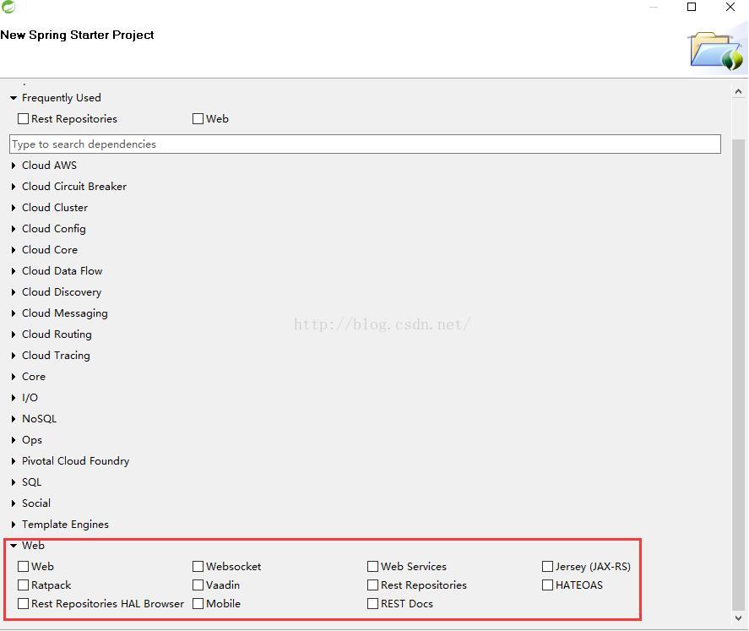Expand the Cloud AWS category
The image size is (749, 631).
14,166
